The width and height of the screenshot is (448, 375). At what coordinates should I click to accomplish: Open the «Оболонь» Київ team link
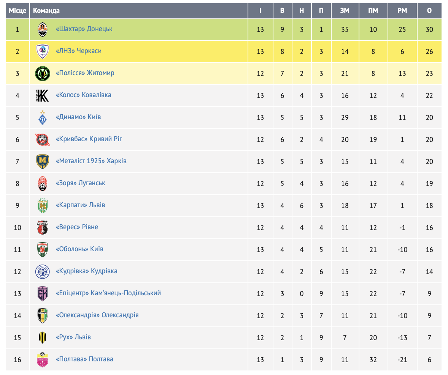click(x=79, y=249)
